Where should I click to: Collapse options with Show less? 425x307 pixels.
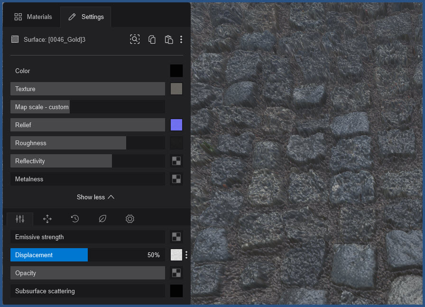95,197
